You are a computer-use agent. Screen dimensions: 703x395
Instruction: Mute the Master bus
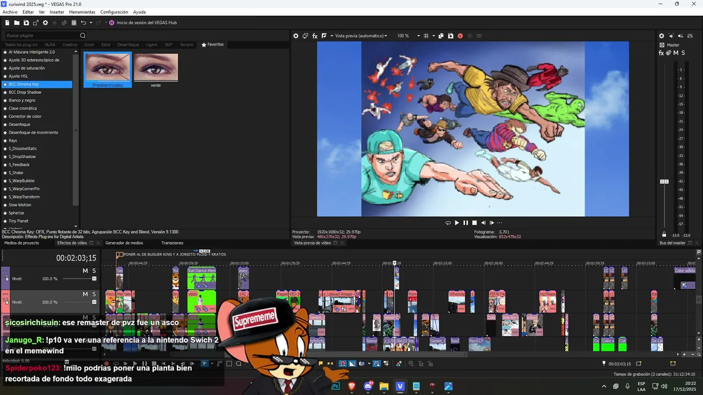(x=676, y=53)
